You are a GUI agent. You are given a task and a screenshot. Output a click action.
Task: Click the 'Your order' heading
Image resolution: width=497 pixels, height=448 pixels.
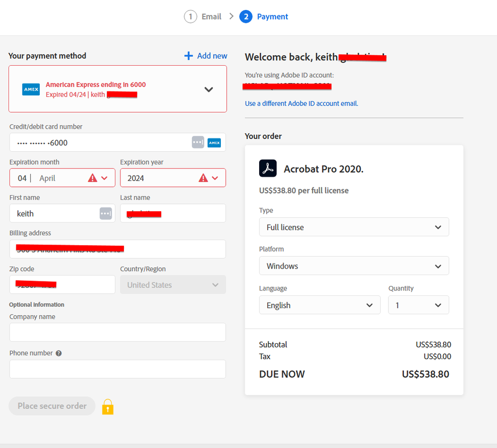point(263,136)
